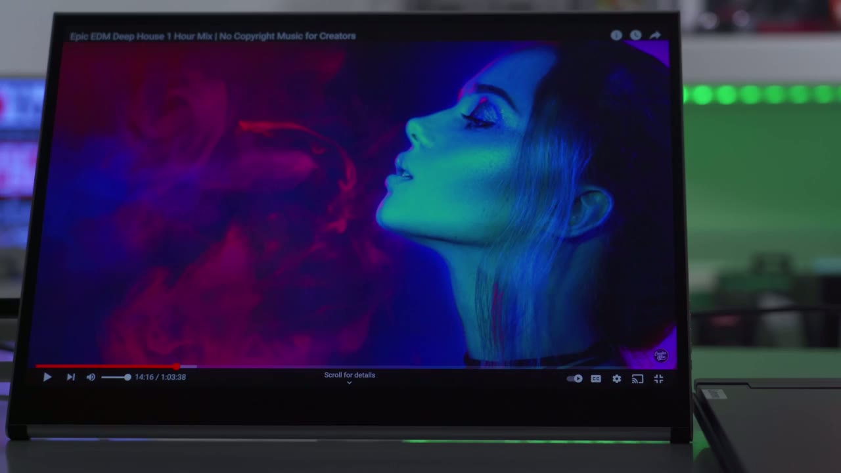Click the red progress bar scrubber dot
This screenshot has height=473, width=841.
(177, 366)
